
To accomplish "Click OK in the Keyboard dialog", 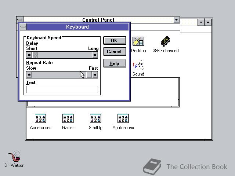I will [x=115, y=41].
